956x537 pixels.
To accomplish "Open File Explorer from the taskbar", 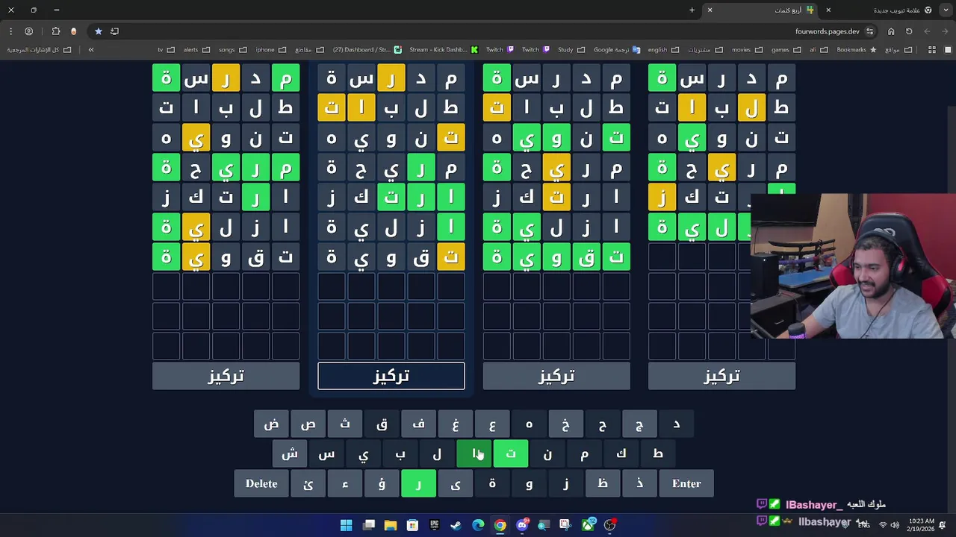I will click(391, 525).
